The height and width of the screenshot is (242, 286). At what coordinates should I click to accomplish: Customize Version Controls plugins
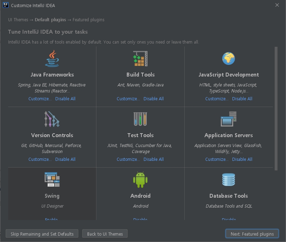point(40,159)
